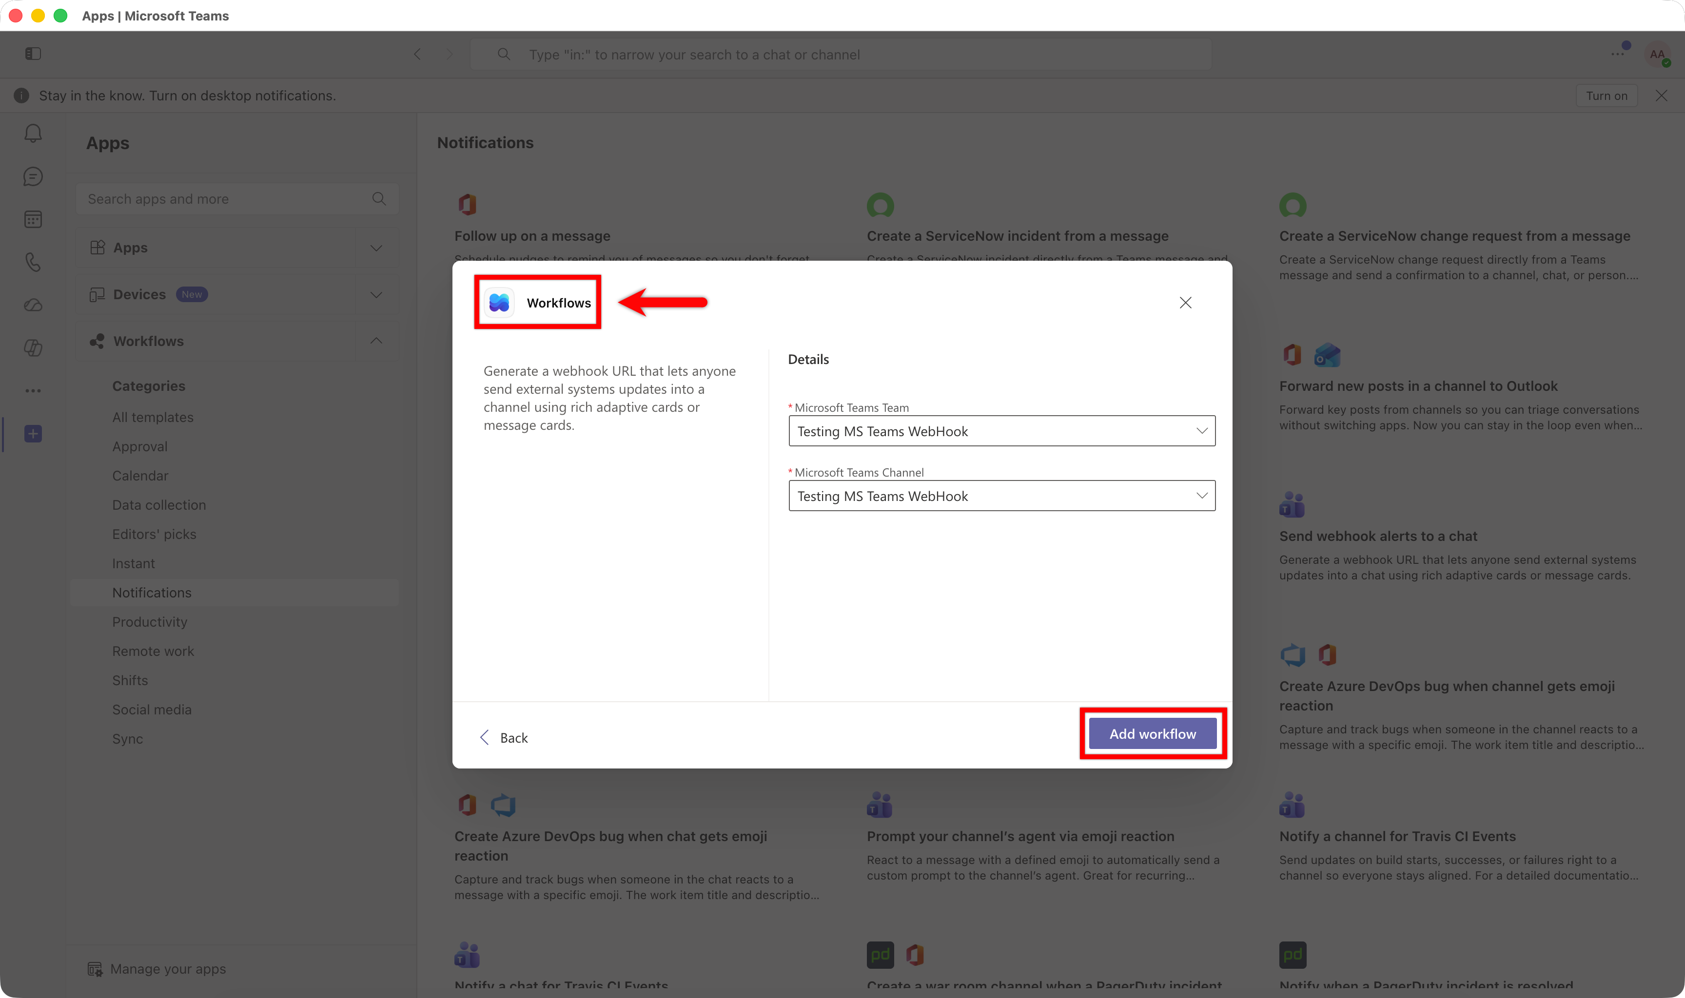Turn on desktop notifications
The image size is (1685, 998).
(x=1607, y=96)
